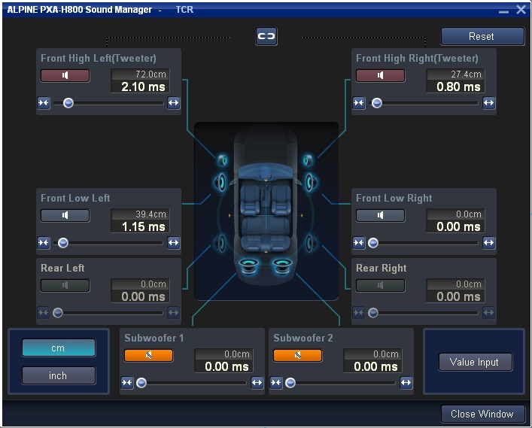Image resolution: width=532 pixels, height=428 pixels.
Task: Click the 72.0cm distance field
Action: 141,74
